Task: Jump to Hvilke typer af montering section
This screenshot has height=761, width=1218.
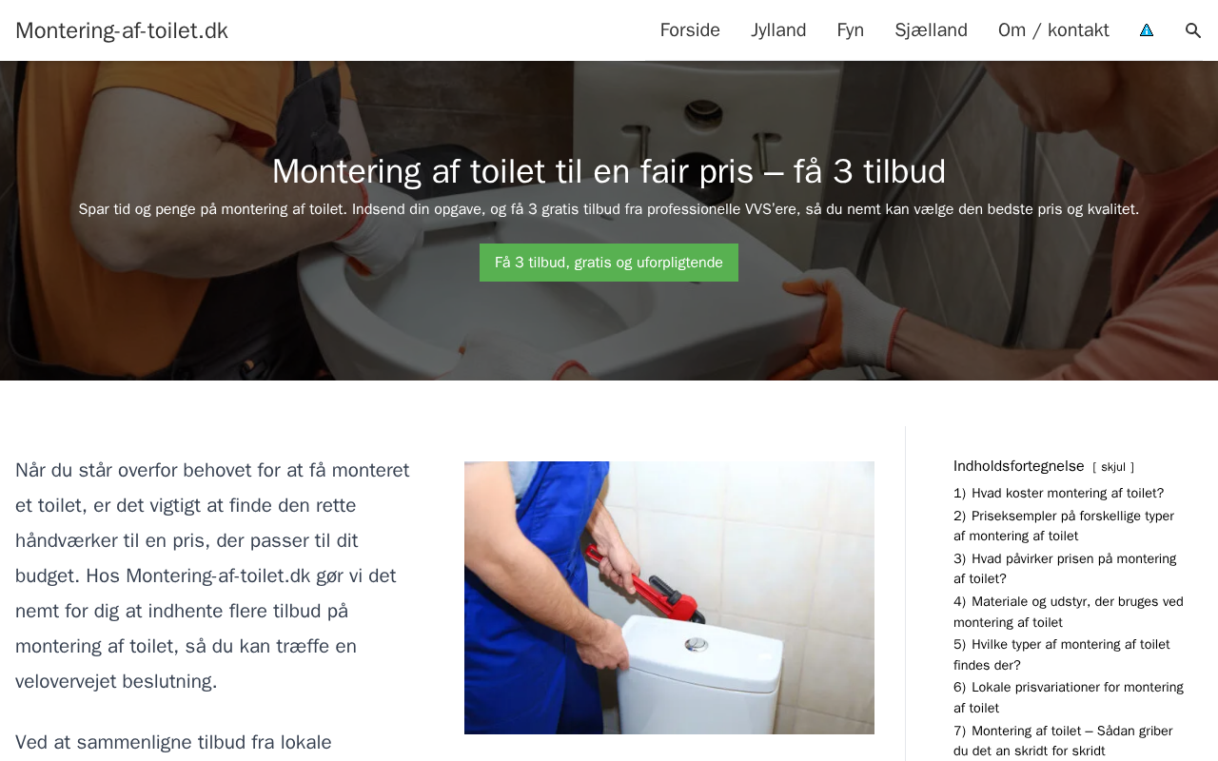Action: tap(1062, 654)
